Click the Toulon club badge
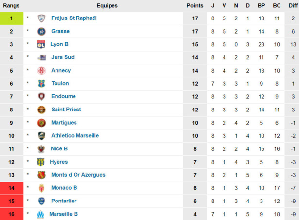The image size is (299, 220). tap(41, 84)
